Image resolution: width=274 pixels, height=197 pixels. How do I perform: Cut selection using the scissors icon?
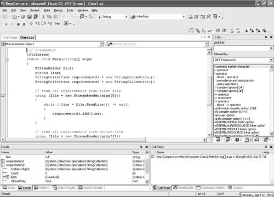43,17
